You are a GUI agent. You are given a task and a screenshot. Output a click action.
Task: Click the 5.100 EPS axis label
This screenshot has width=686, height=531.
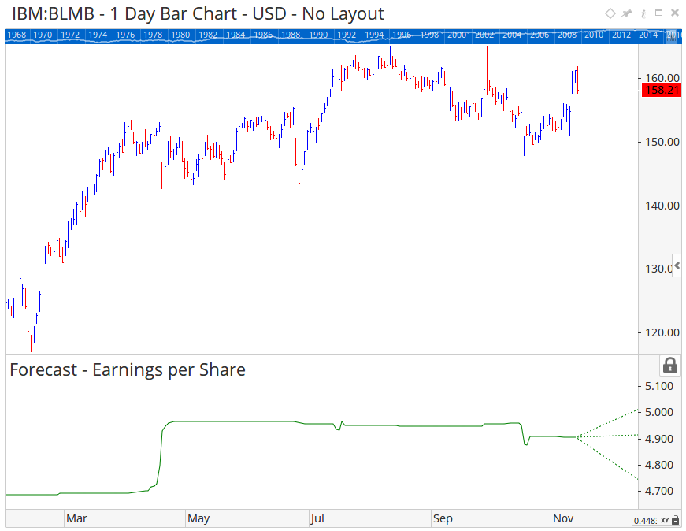(659, 386)
